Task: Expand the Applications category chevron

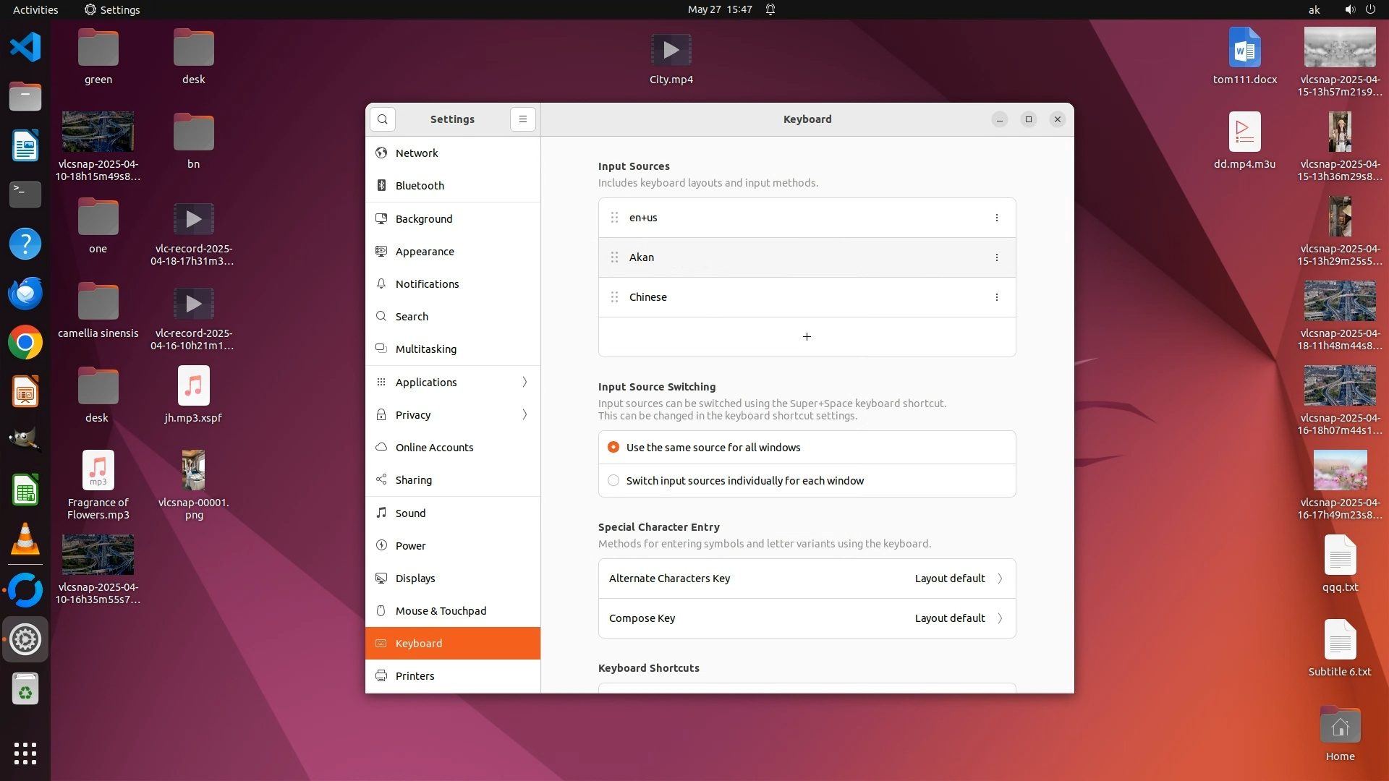Action: [524, 382]
